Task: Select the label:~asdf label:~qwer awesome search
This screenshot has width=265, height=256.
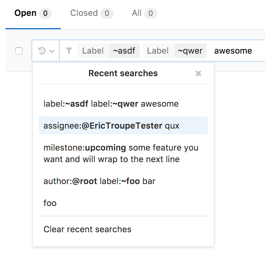Action: tap(111, 104)
